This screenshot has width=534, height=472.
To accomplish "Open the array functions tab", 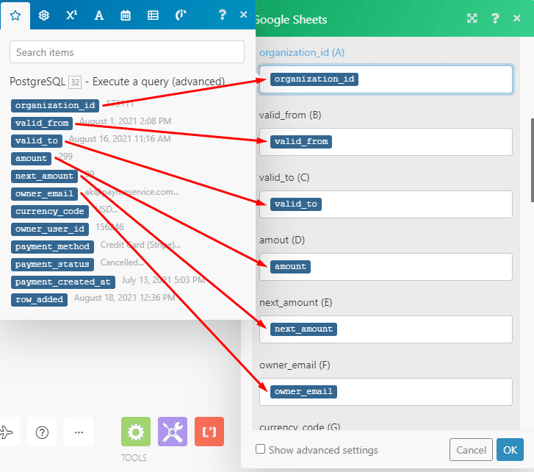I will (153, 15).
